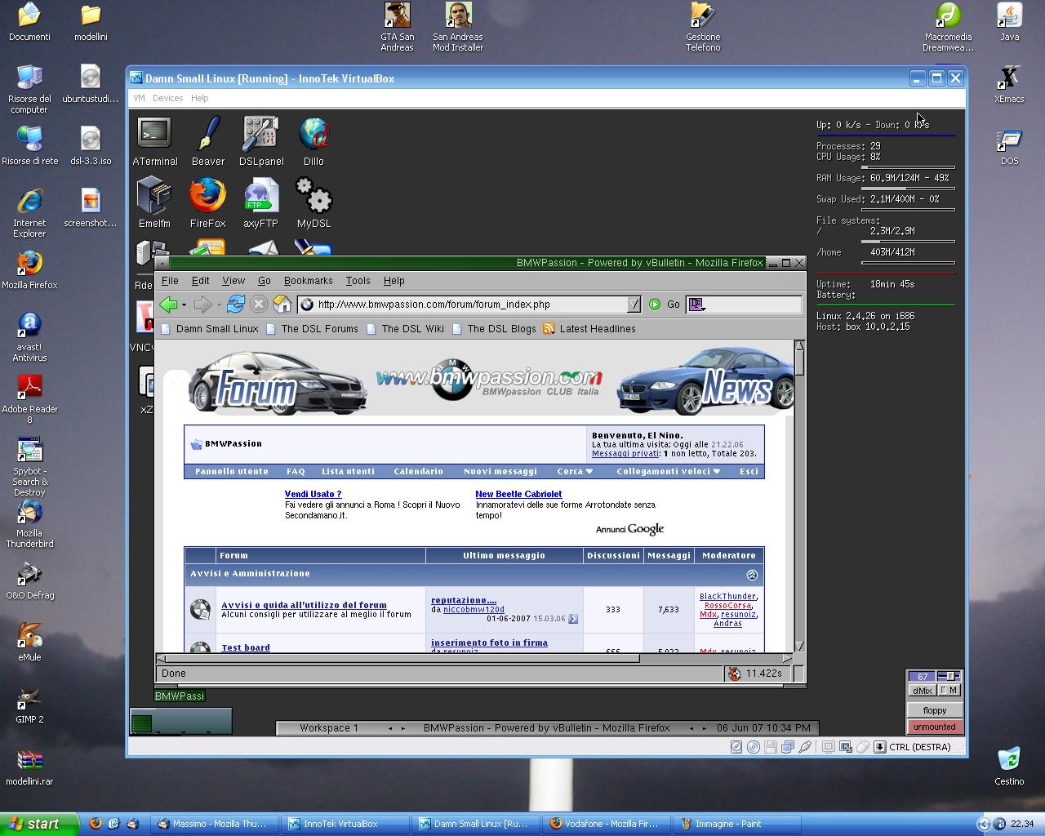Click the Firefox home icon
The width and height of the screenshot is (1045, 836).
click(x=282, y=305)
